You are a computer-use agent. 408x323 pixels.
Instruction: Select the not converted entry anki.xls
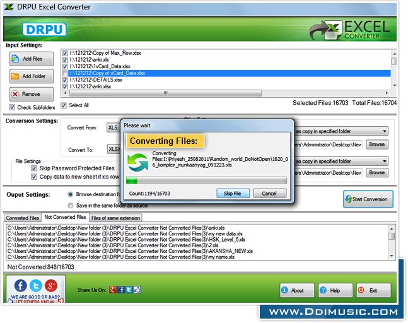click(x=116, y=228)
